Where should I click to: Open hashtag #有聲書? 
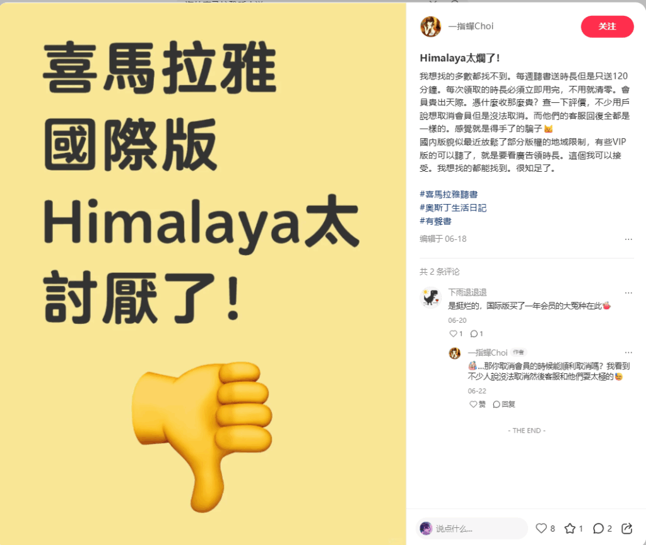(x=435, y=221)
